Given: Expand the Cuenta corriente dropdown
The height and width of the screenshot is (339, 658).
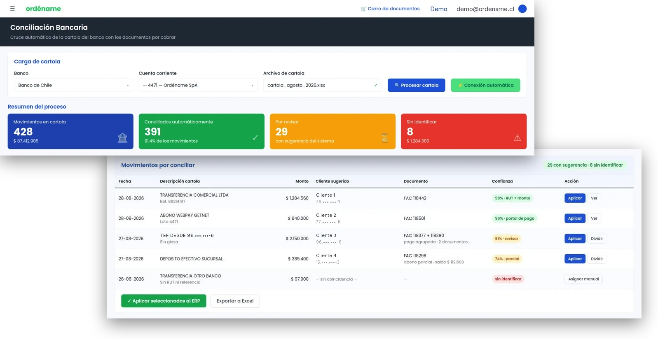Looking at the screenshot, I should 198,85.
